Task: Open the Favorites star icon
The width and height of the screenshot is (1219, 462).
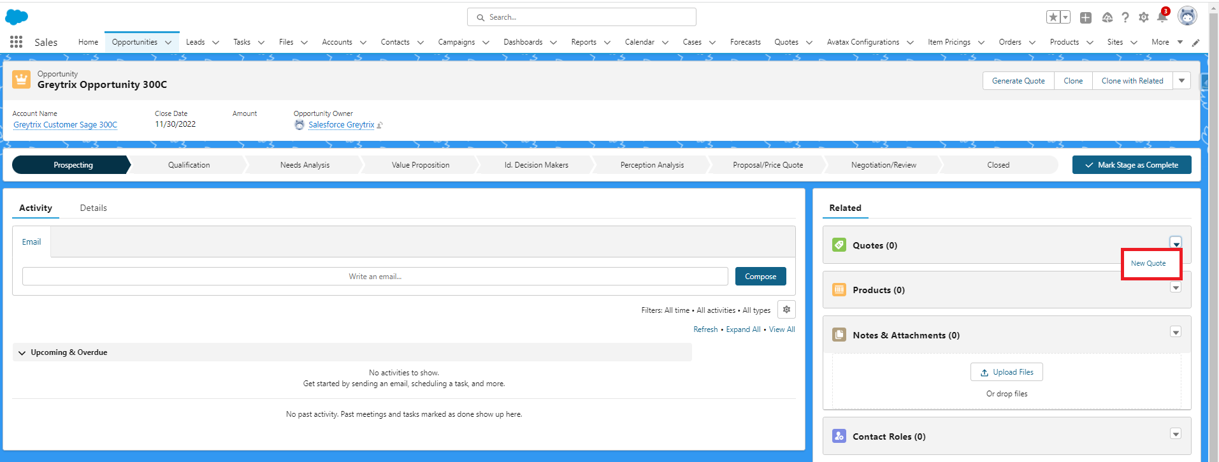Action: coord(1053,17)
